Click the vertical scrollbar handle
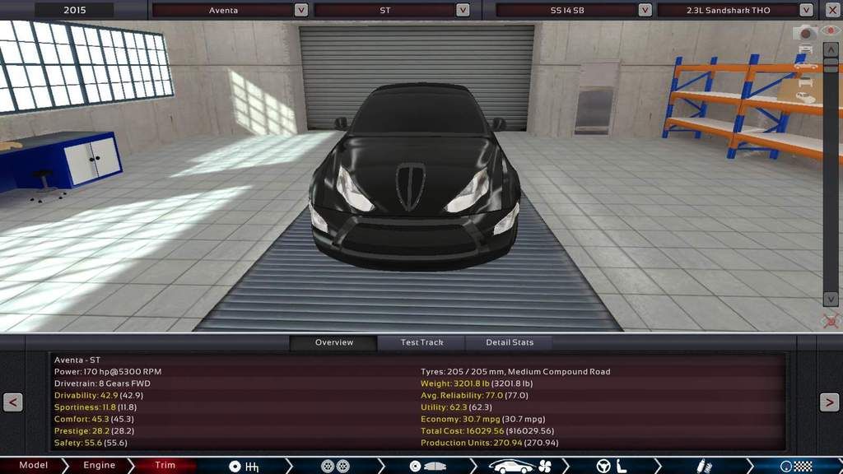 831,65
